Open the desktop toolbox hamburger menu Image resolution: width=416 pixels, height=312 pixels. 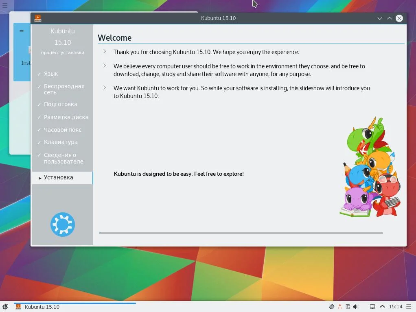[5, 5]
